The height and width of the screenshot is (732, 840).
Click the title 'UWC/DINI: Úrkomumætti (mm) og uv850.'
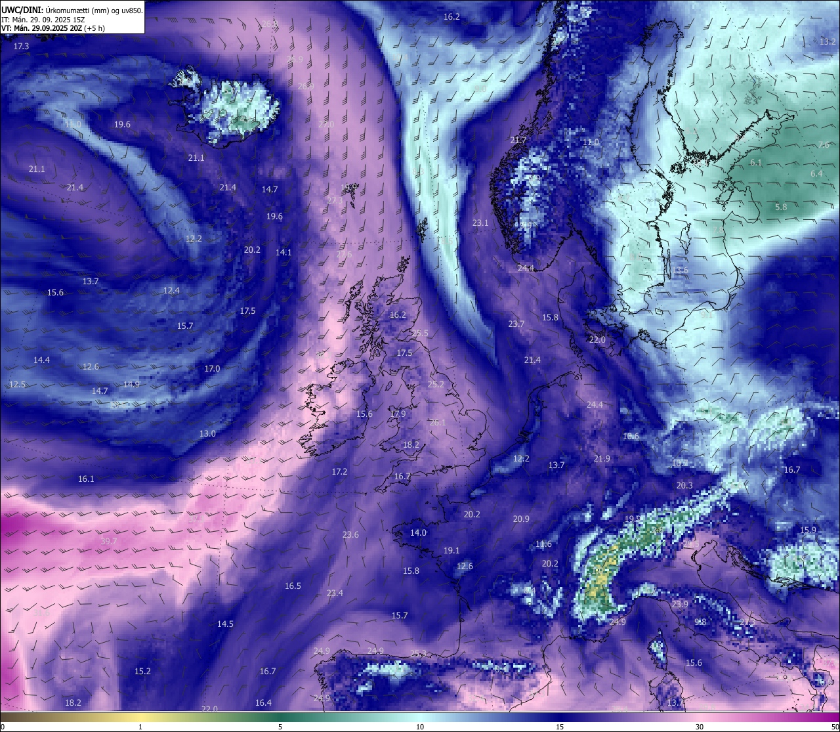pos(72,11)
